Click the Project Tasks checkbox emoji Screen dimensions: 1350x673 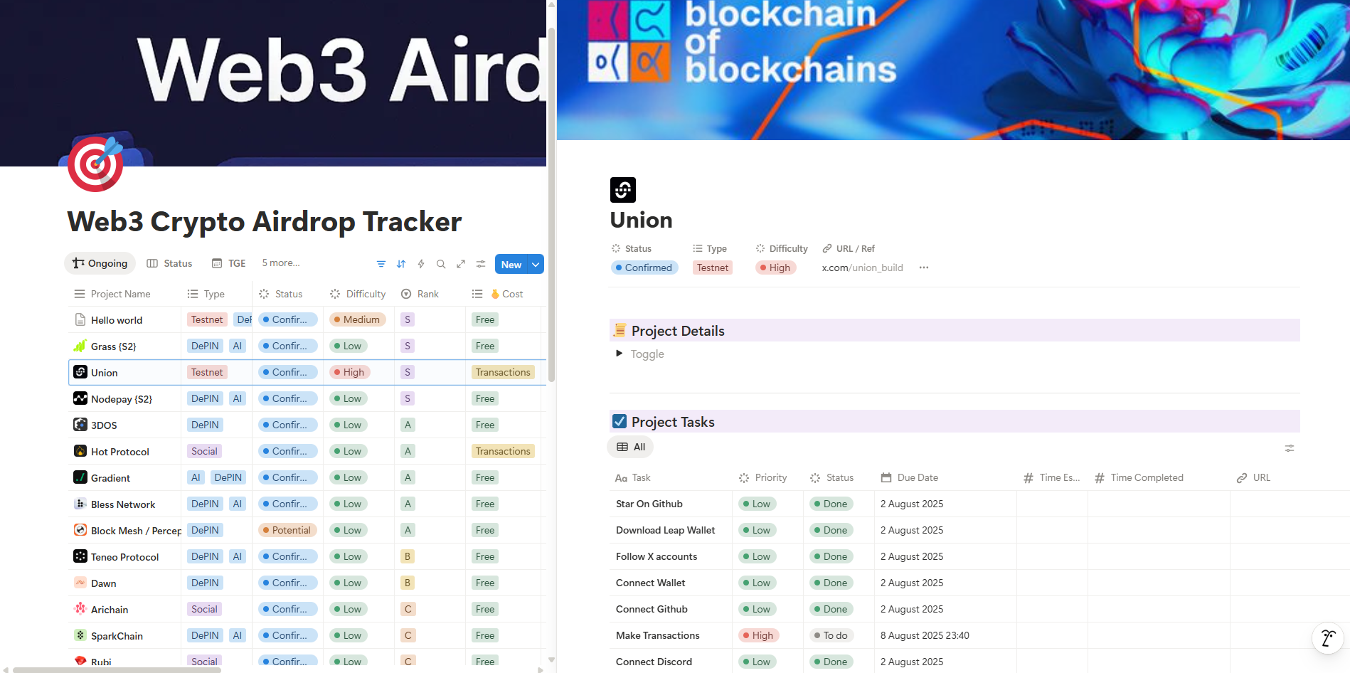620,421
